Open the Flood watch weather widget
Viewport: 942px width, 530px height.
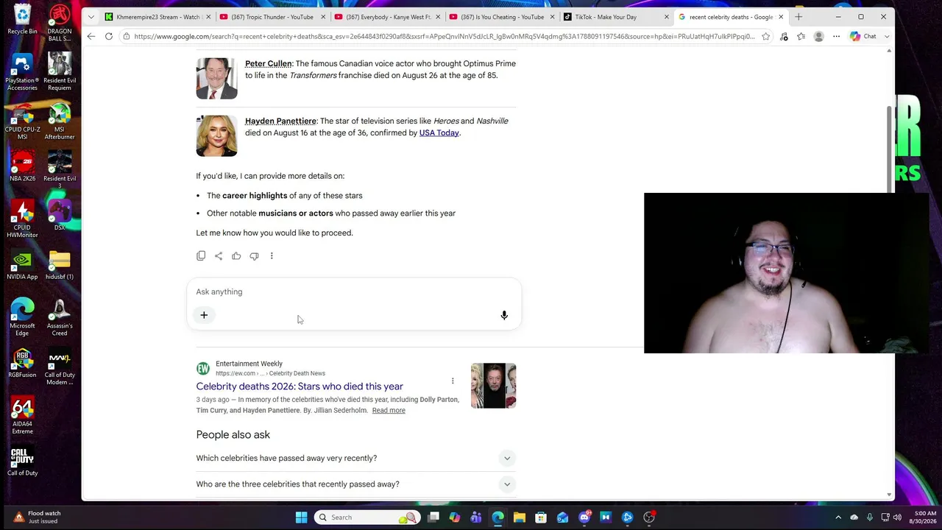[37, 517]
